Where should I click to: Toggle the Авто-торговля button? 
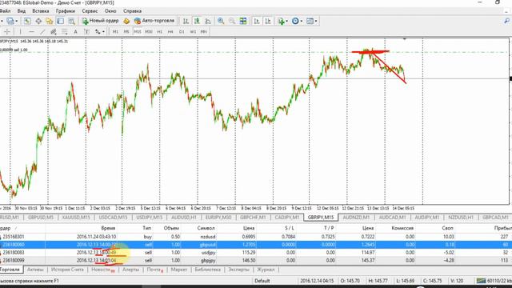[154, 21]
